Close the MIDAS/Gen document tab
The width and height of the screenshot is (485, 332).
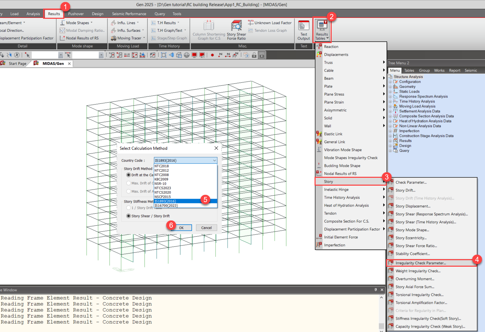click(x=69, y=64)
